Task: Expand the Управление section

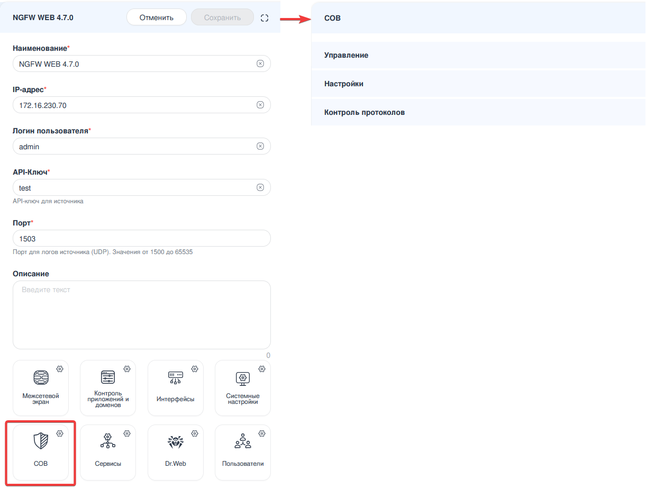Action: (x=478, y=55)
